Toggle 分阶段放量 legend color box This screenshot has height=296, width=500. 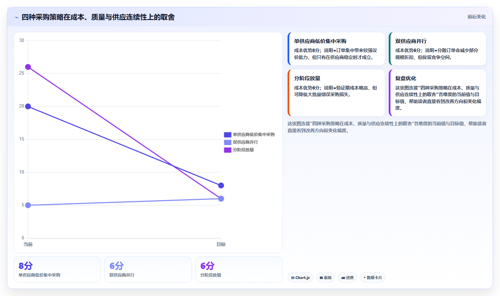click(x=227, y=150)
